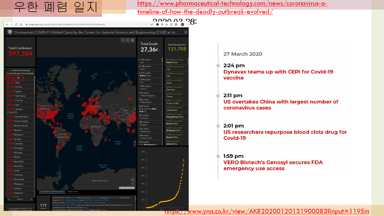
Task: Select China in confirmed cases list
Action: 20,87
